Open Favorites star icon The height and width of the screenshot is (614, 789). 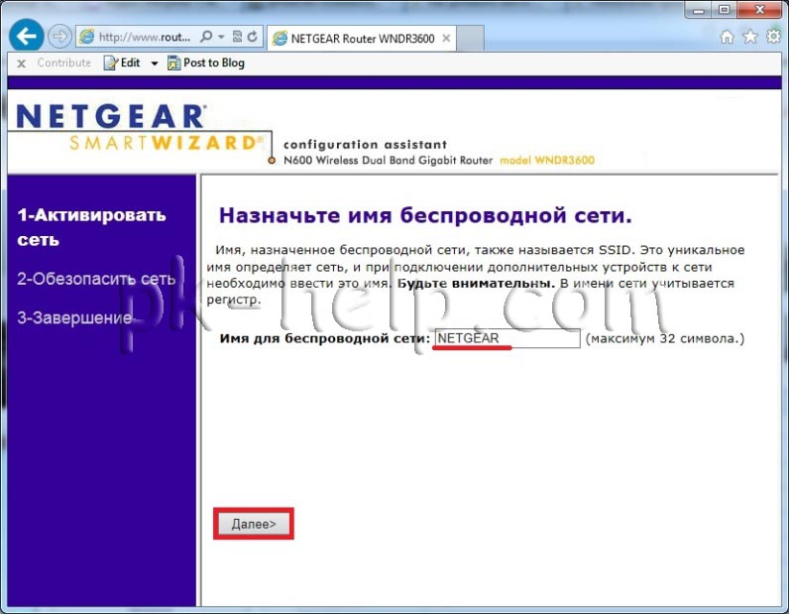coord(750,37)
